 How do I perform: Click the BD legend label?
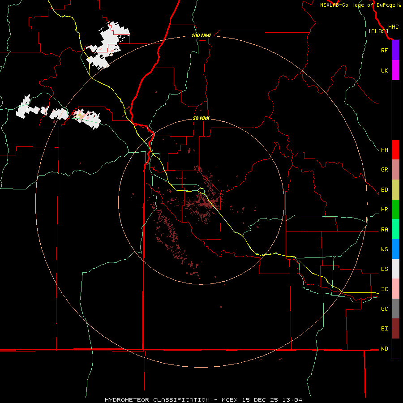[x=384, y=190]
